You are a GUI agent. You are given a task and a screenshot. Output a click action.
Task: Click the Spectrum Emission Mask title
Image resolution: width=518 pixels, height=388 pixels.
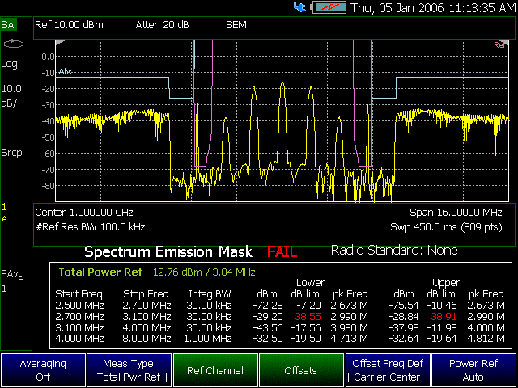point(168,252)
